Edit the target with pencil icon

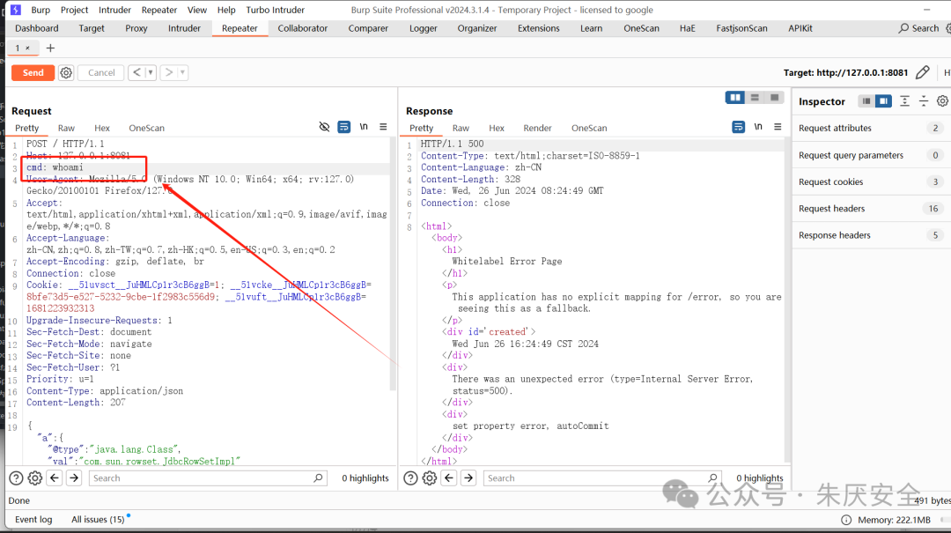click(923, 73)
